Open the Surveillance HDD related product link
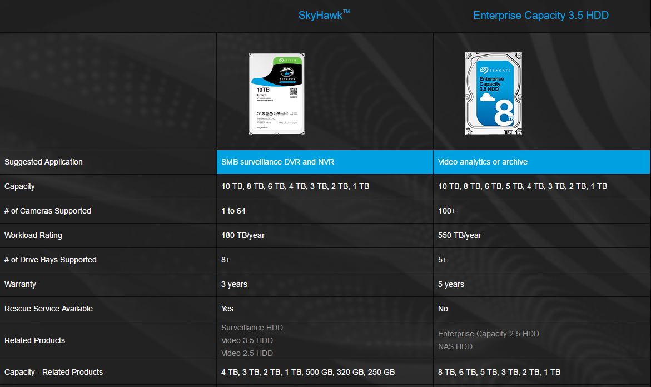Image resolution: width=651 pixels, height=387 pixels. pos(252,328)
